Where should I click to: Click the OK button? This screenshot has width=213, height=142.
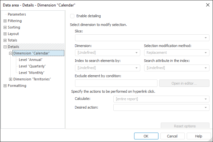(146, 136)
